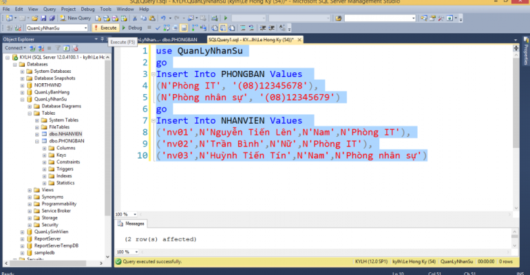This screenshot has height=275, width=530.
Task: Click Refresh icon in Object Explorer
Action: pos(67,48)
